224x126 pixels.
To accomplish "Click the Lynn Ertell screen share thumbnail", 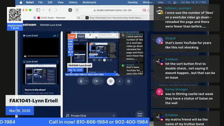I will point(41,74).
